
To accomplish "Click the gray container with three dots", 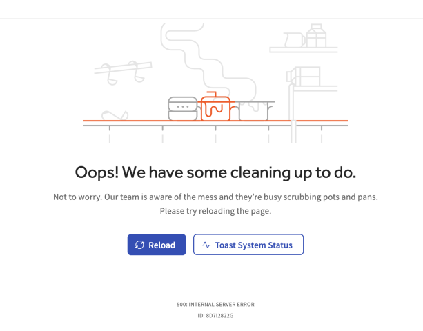I will pyautogui.click(x=183, y=108).
